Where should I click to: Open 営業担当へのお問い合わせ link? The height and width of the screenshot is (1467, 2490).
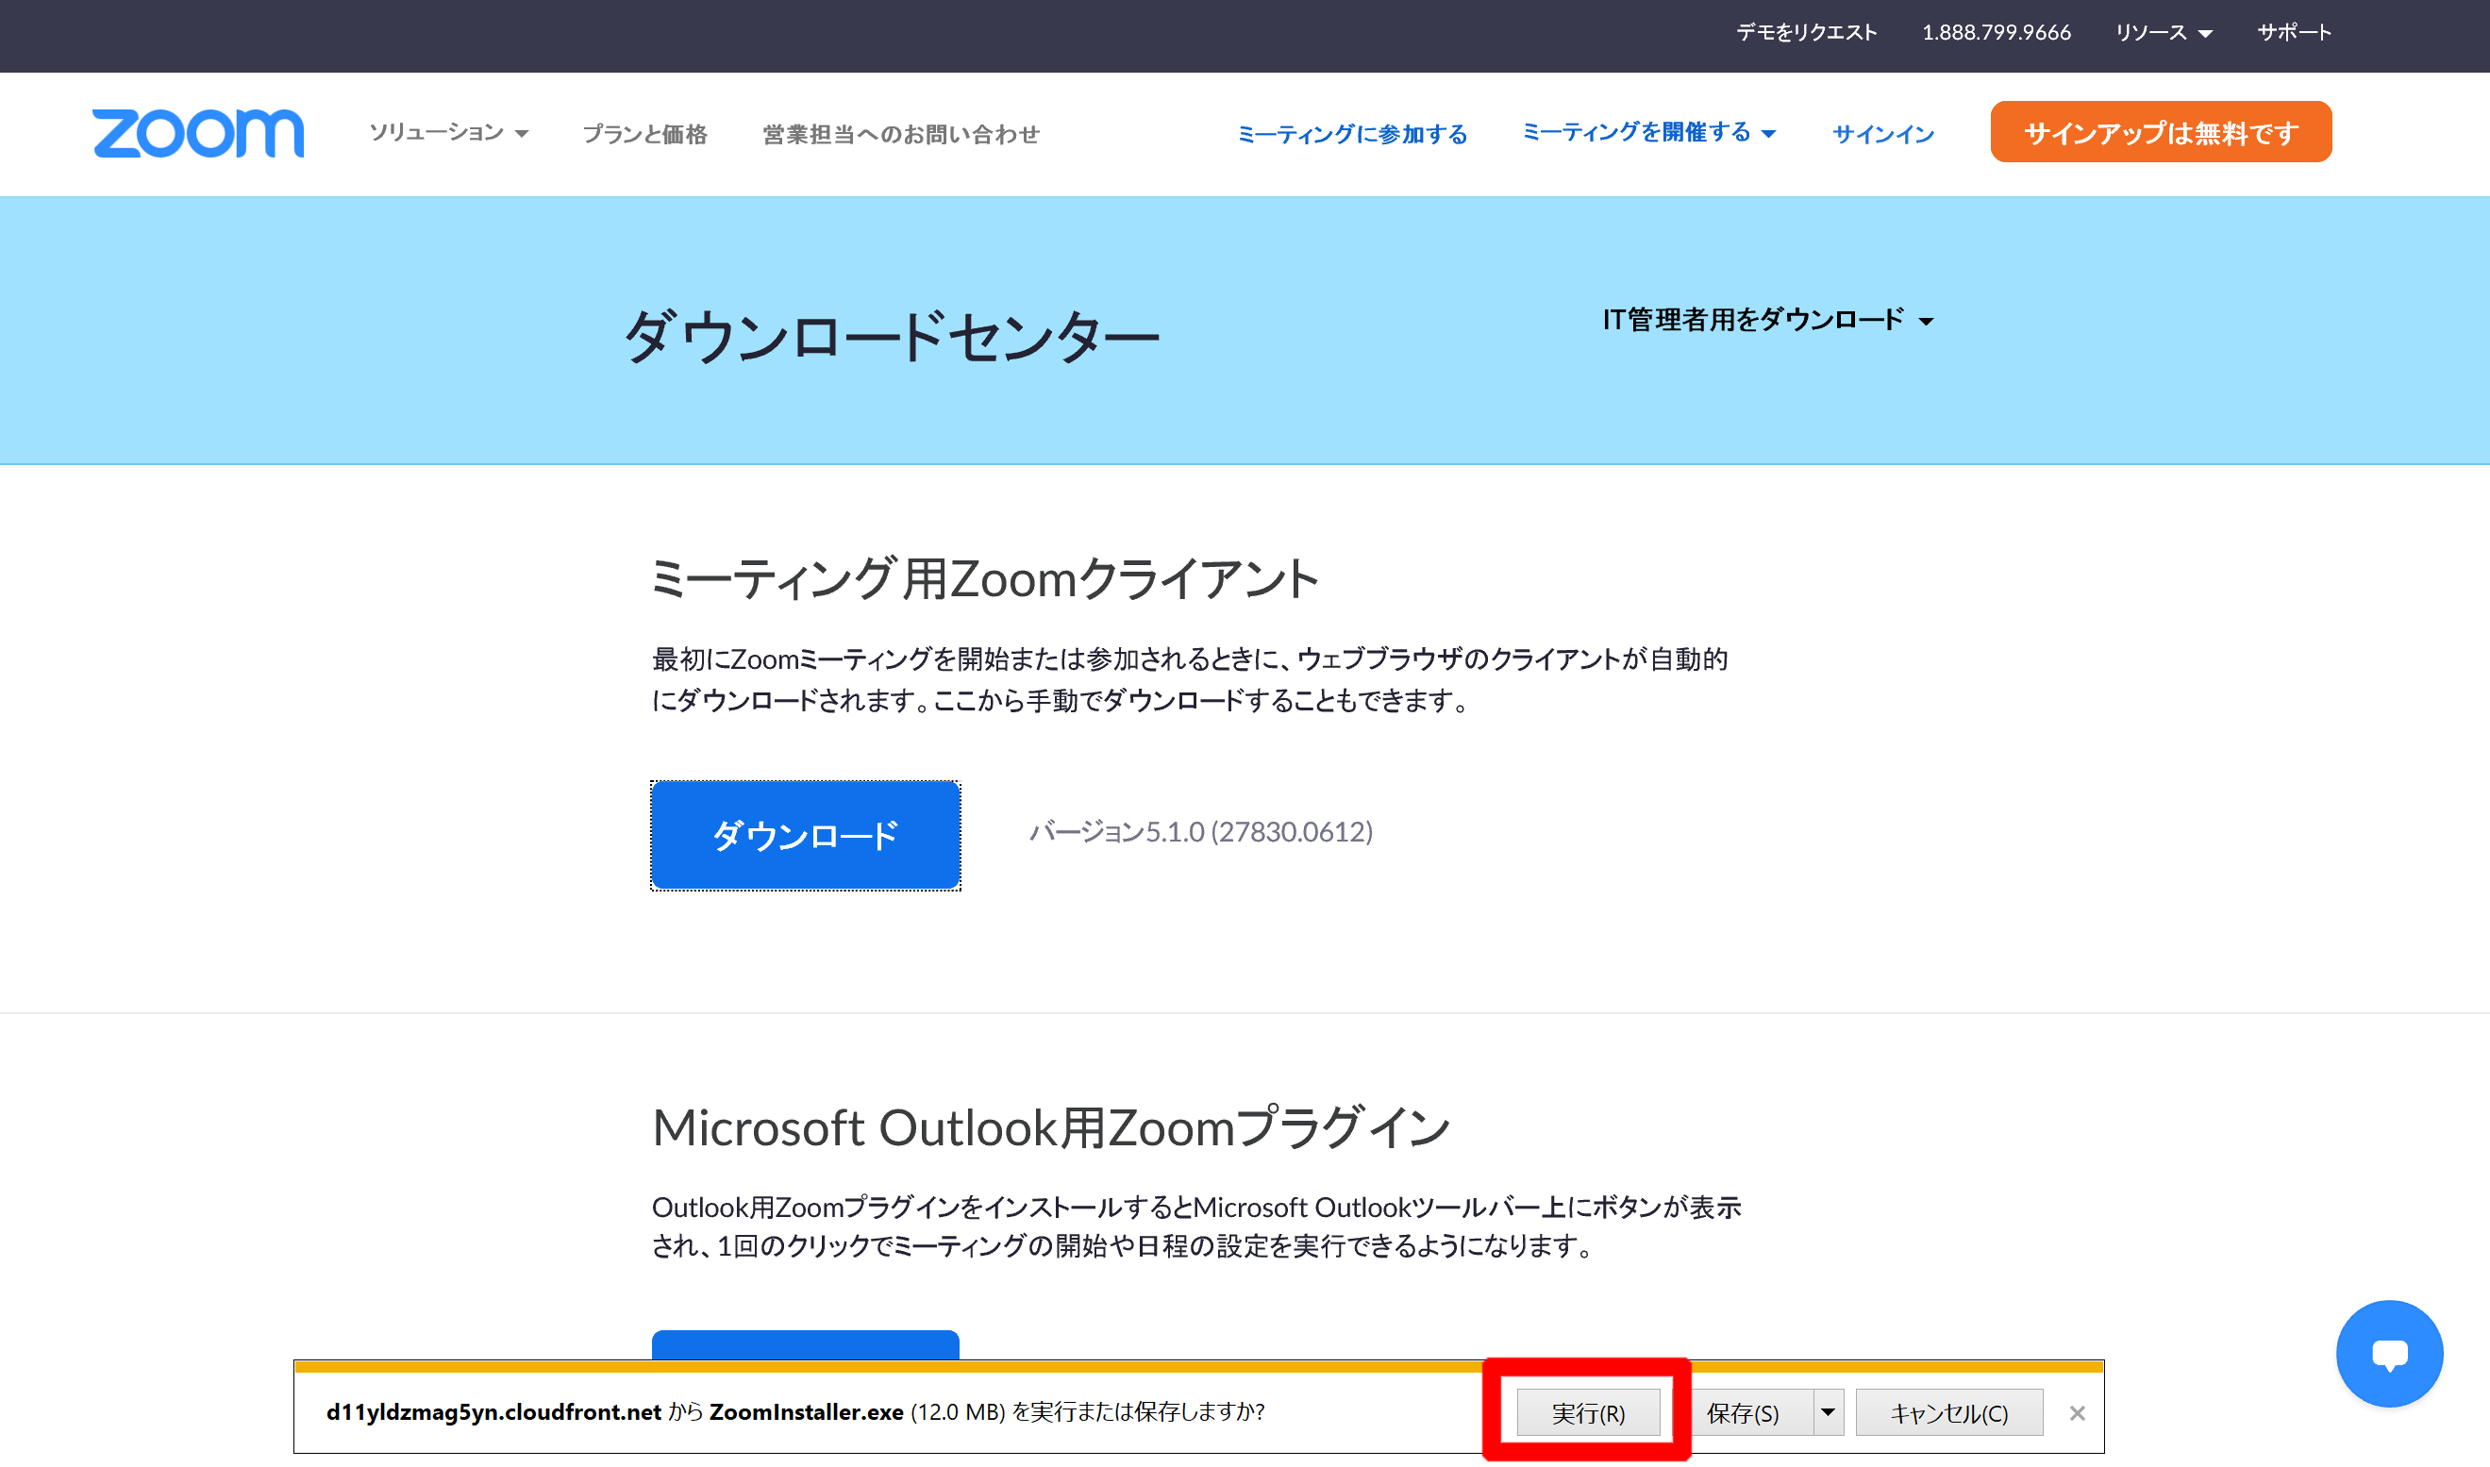(900, 133)
